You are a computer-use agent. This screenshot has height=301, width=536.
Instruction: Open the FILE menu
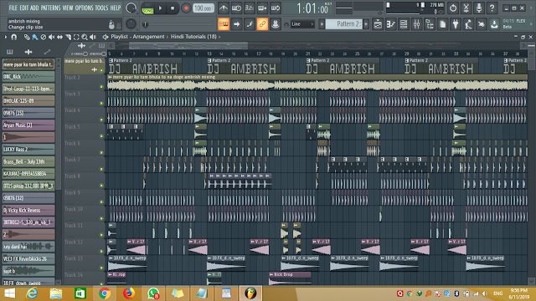[13, 8]
